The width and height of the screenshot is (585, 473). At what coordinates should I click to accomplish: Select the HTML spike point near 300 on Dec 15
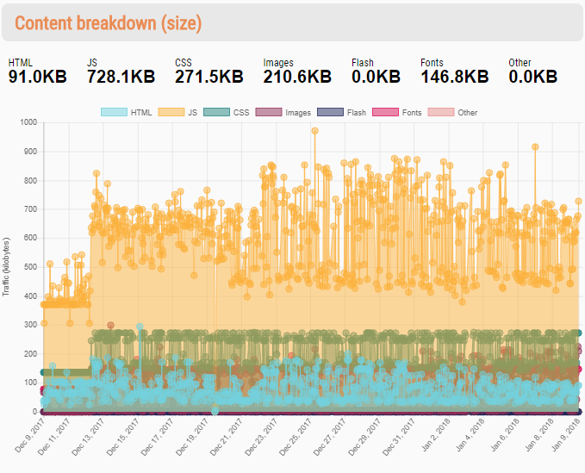tap(140, 327)
